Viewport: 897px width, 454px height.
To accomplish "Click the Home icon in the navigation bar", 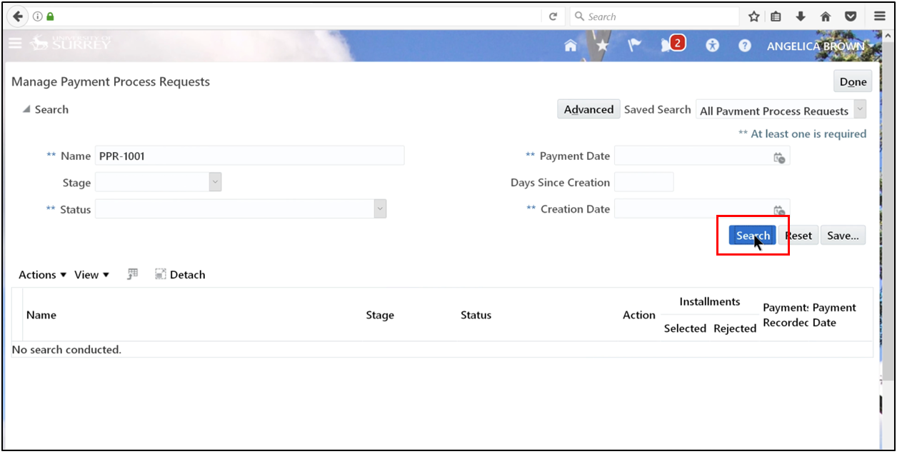I will click(570, 44).
